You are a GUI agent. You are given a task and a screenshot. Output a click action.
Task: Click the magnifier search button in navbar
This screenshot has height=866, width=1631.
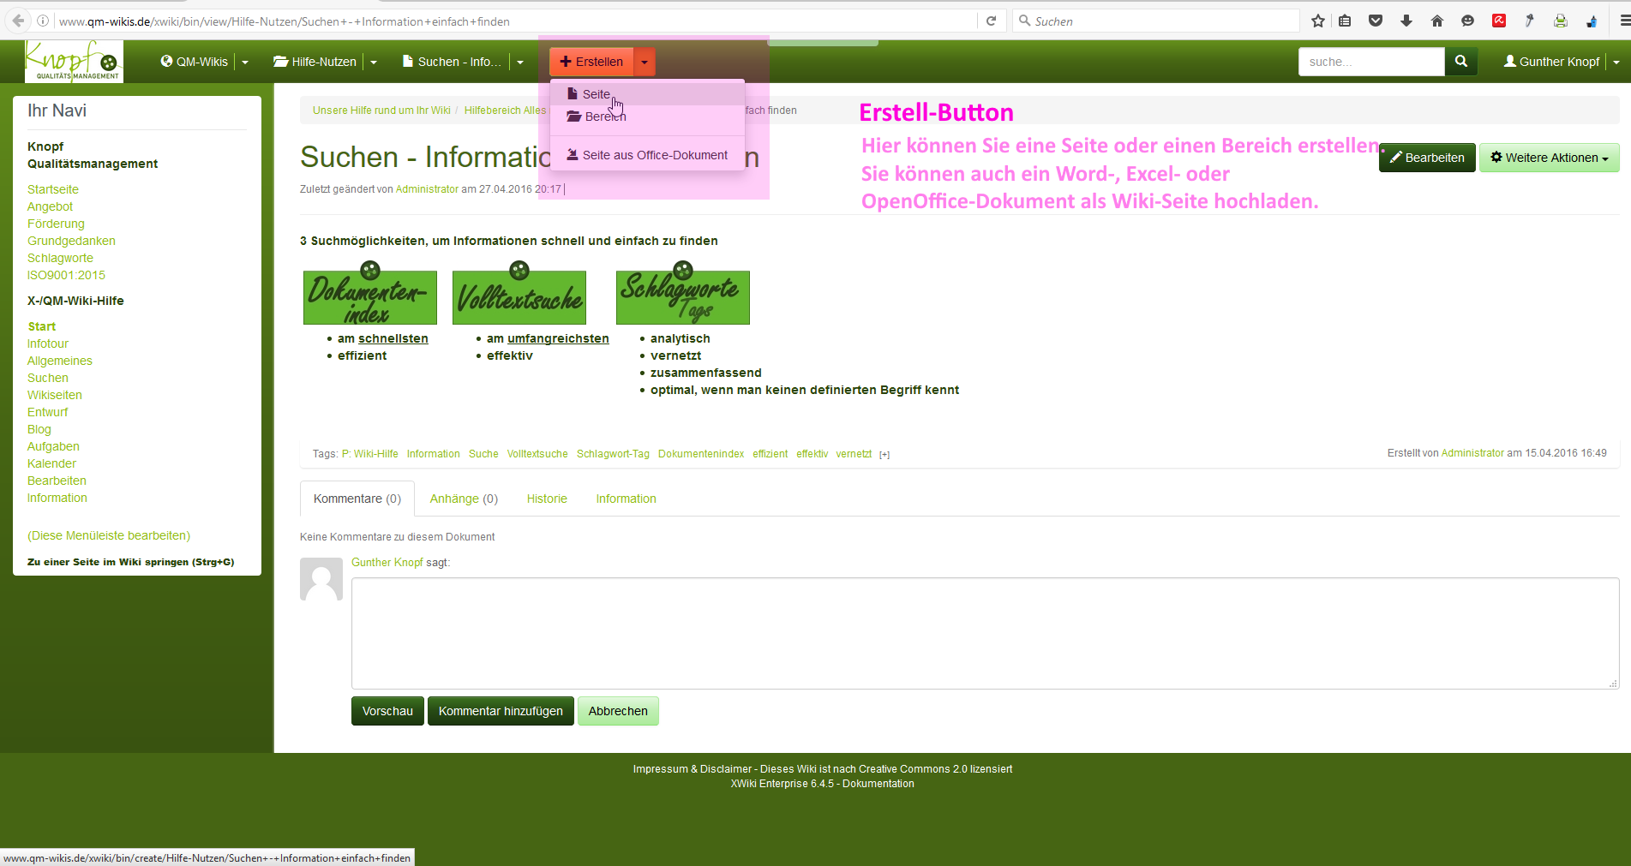1461,62
